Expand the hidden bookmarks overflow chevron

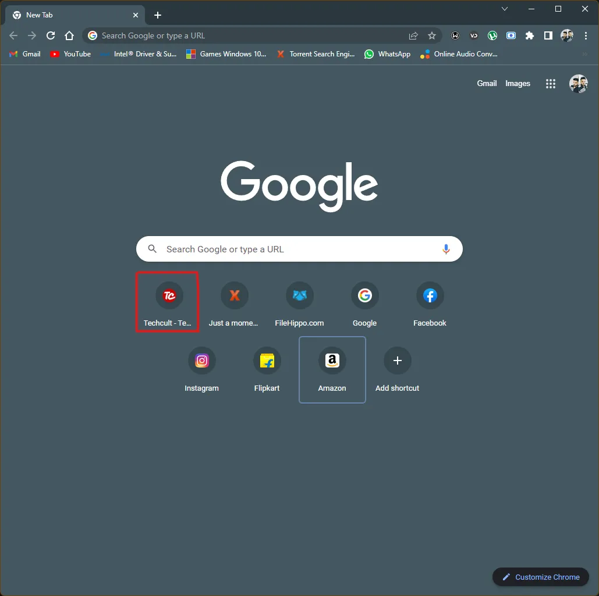[585, 54]
